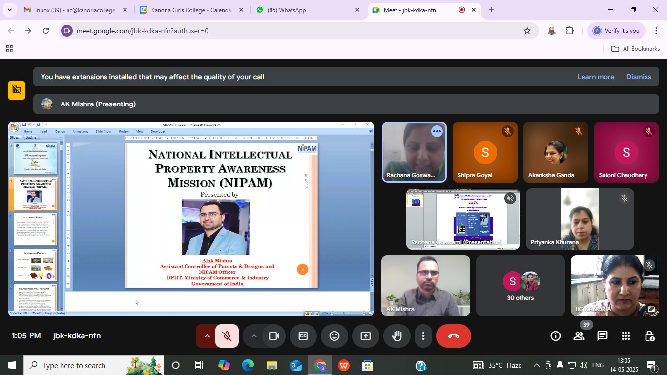Open the 30 others participants tile
This screenshot has width=667, height=375.
[x=521, y=286]
